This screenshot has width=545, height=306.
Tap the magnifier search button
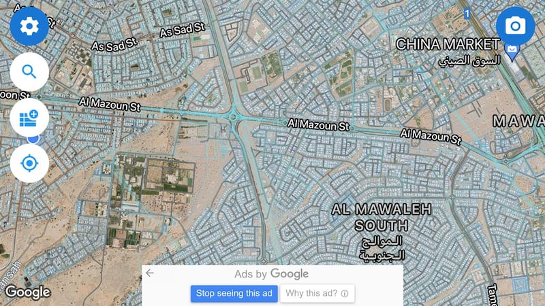click(29, 72)
